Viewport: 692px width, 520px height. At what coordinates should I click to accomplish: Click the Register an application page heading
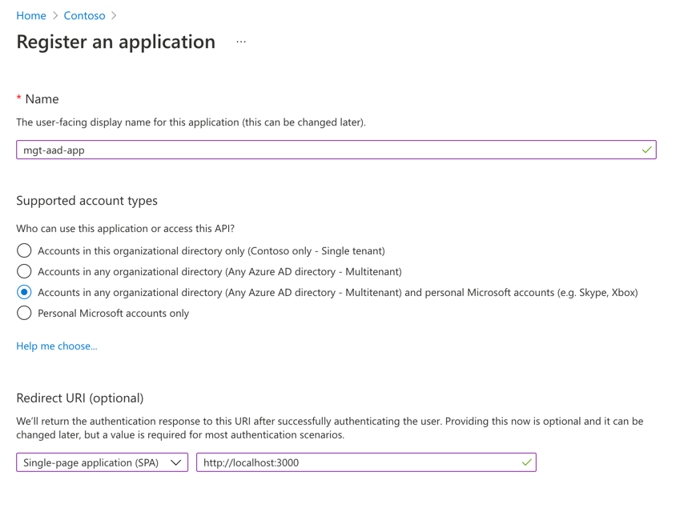click(115, 41)
